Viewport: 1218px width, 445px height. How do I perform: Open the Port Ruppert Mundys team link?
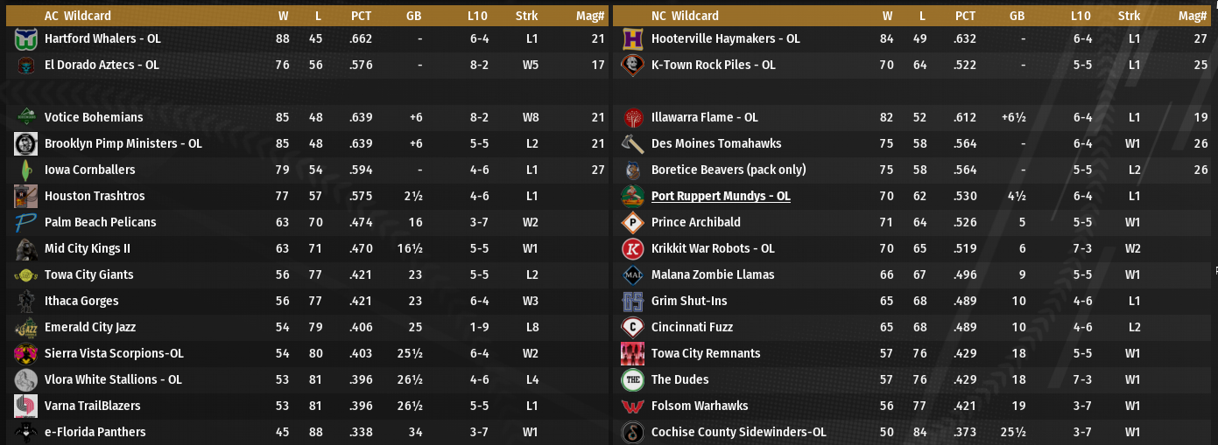(x=721, y=196)
